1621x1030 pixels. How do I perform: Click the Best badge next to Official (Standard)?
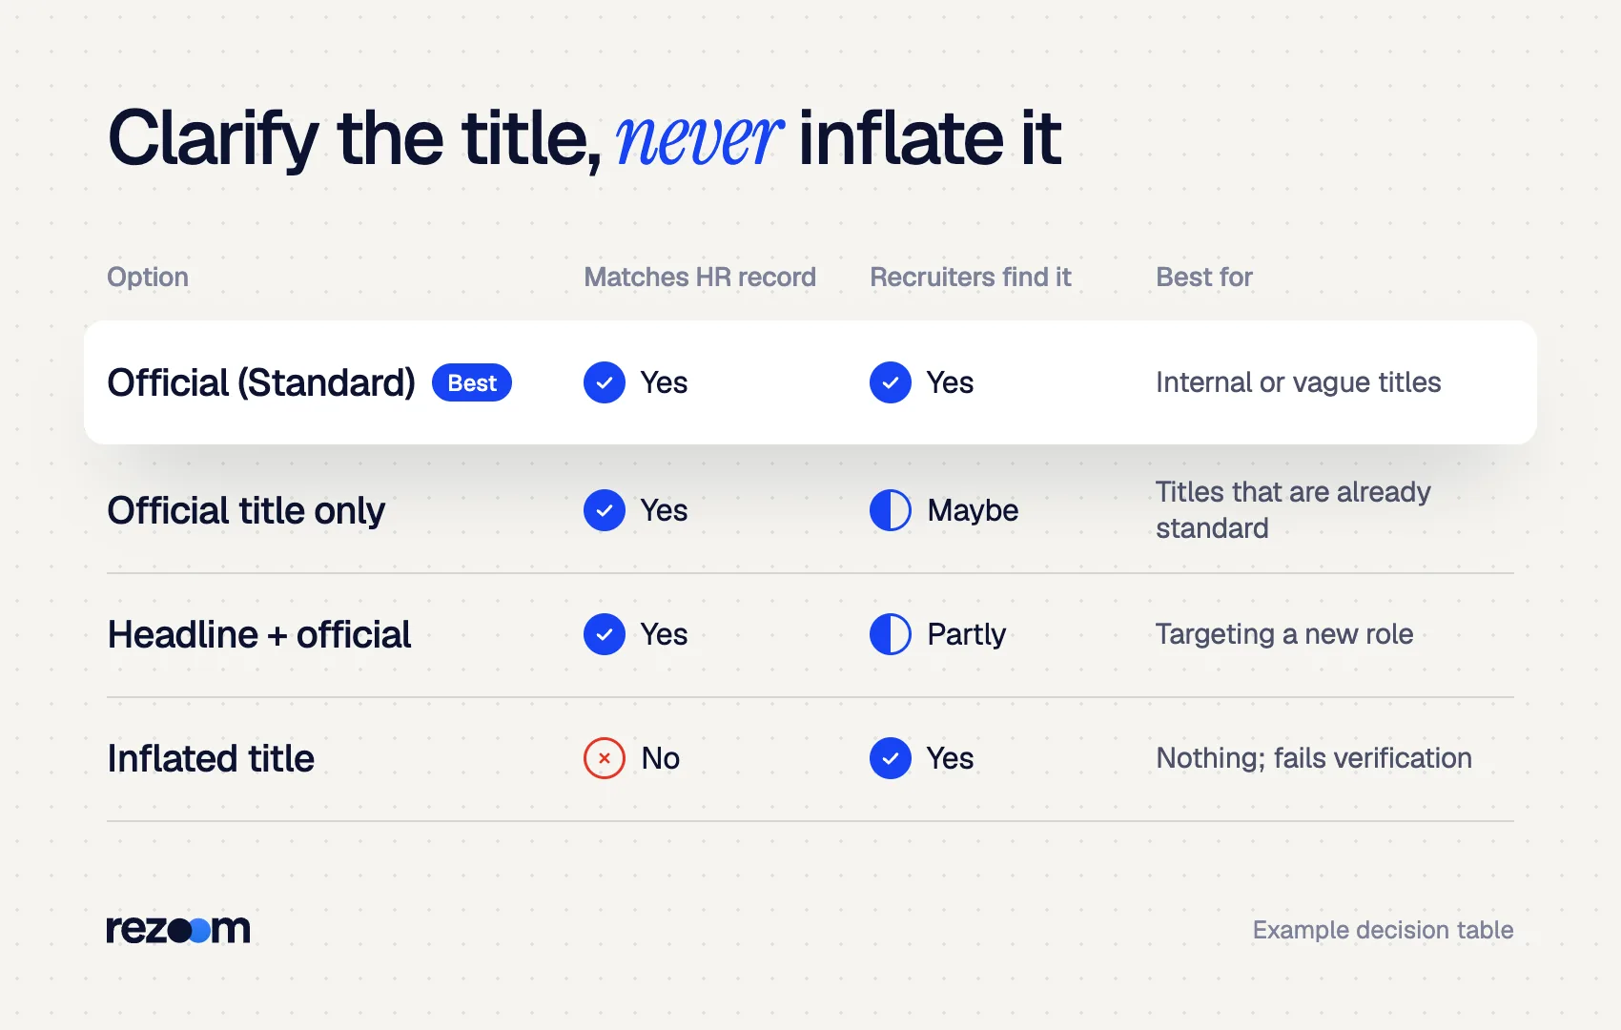tap(472, 382)
